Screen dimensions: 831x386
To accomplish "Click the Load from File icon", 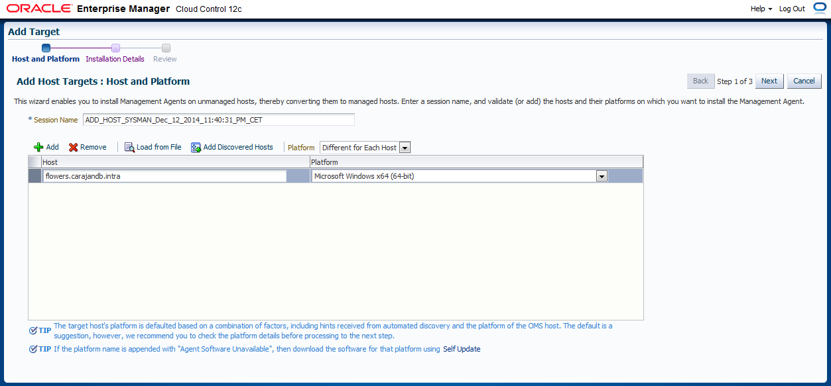I will pos(130,148).
